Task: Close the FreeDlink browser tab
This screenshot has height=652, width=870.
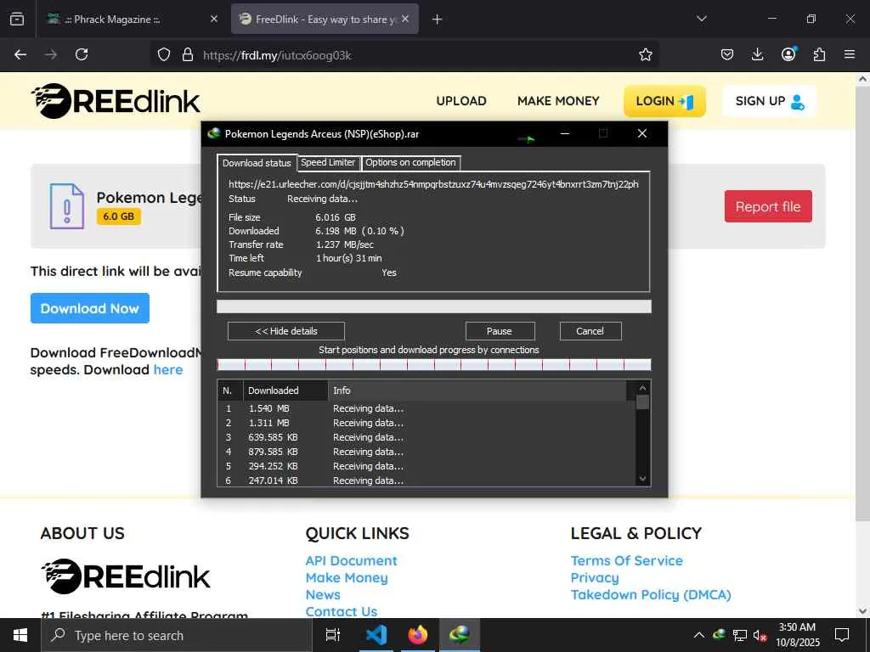Action: tap(405, 19)
